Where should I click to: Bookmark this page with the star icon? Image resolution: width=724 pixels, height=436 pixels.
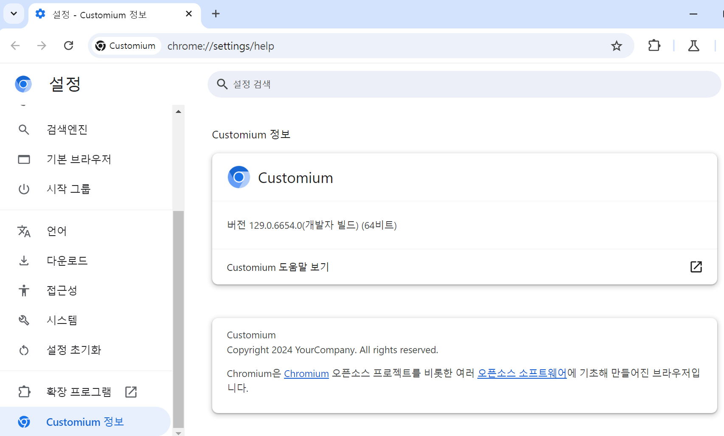coord(617,46)
